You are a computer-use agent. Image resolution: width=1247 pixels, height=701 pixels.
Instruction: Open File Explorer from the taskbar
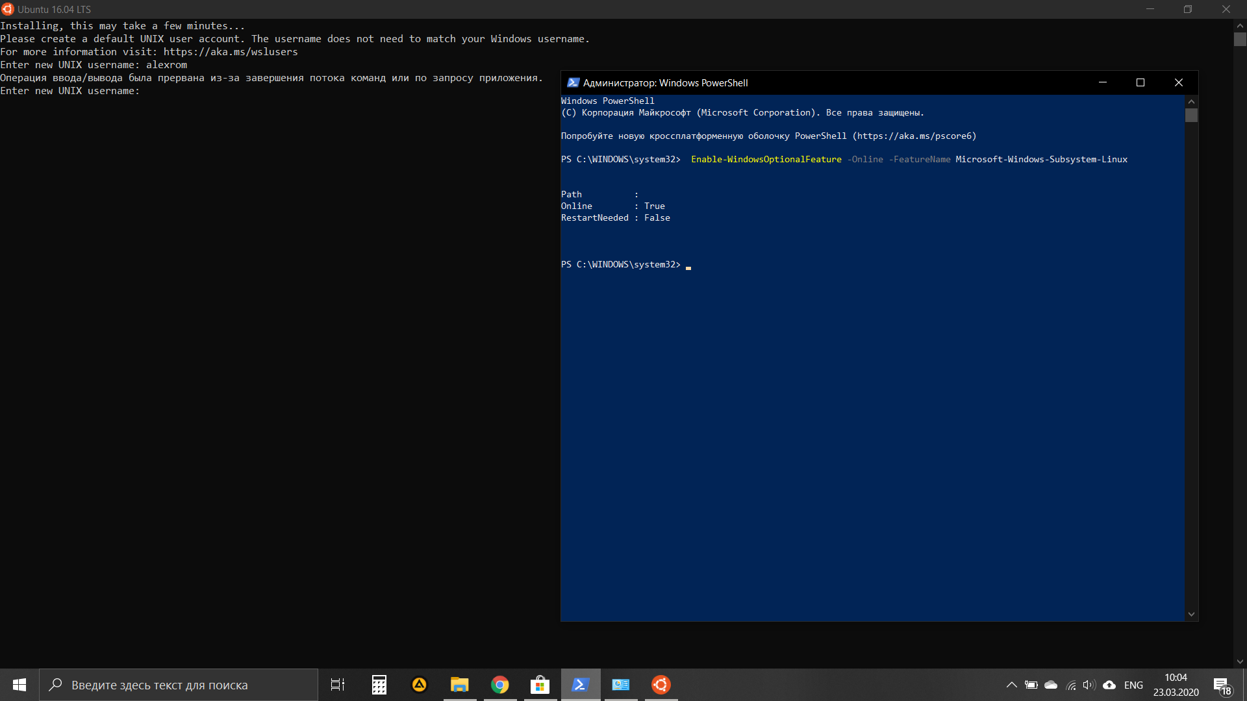(460, 685)
